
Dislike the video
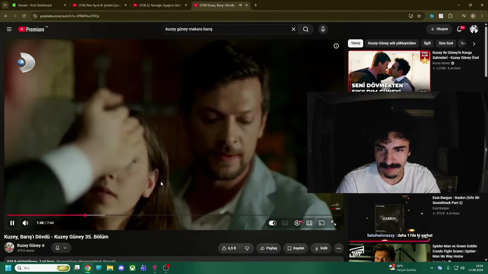pos(247,249)
